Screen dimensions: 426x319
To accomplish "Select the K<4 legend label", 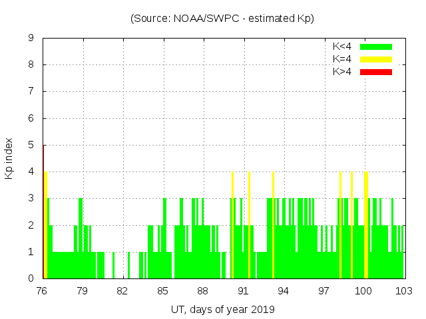I will click(341, 47).
